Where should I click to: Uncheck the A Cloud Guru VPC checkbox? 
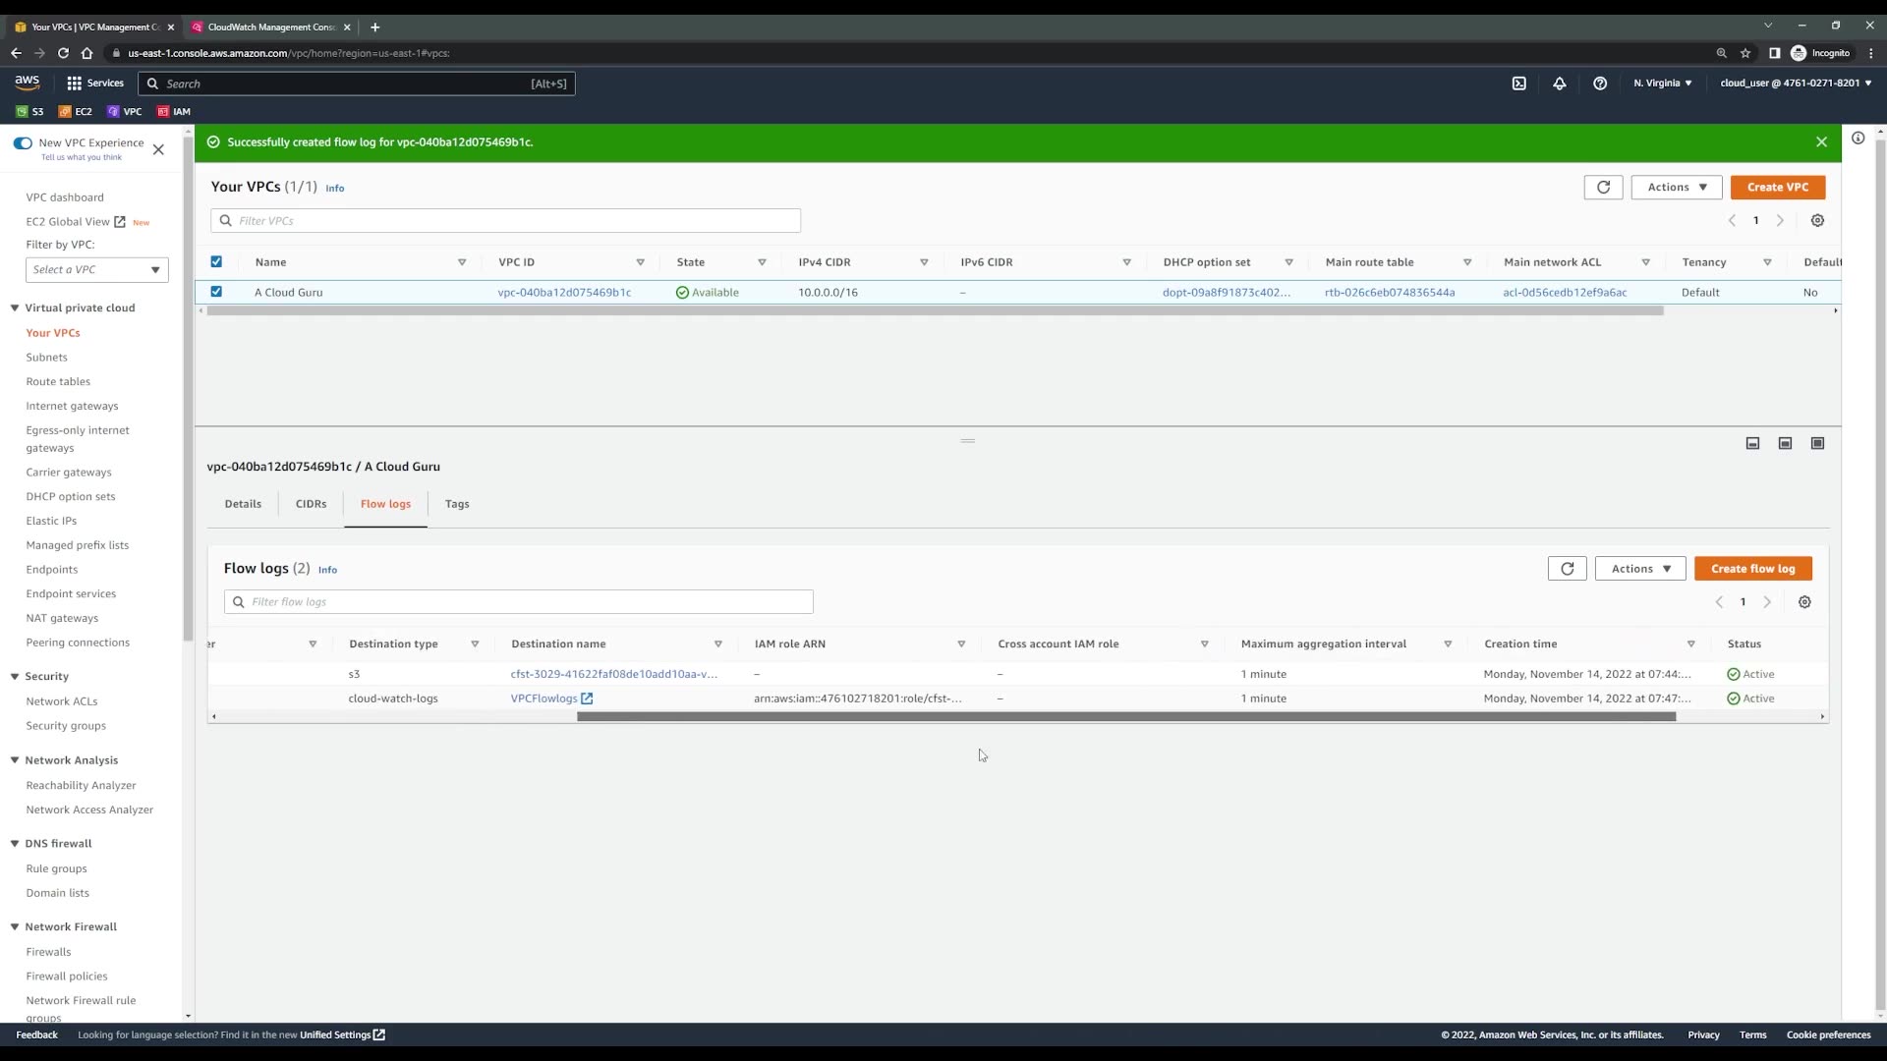[216, 292]
